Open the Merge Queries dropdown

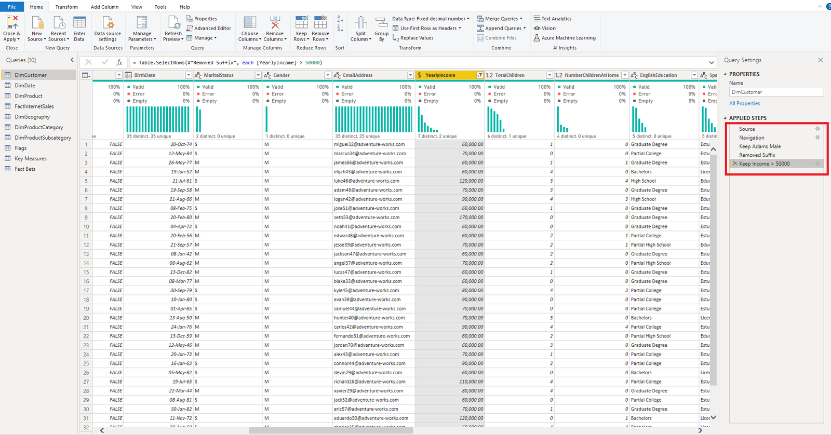click(500, 19)
